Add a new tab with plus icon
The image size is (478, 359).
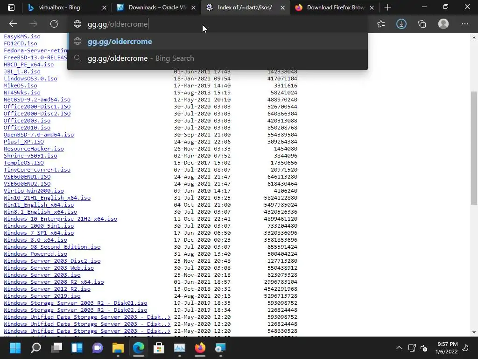[x=387, y=7]
